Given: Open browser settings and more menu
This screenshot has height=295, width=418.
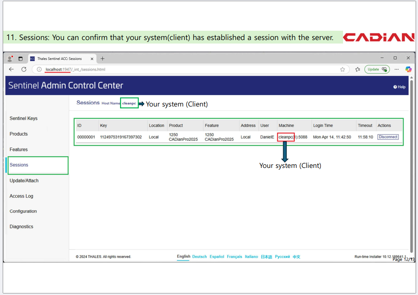Looking at the screenshot, I should coord(396,69).
